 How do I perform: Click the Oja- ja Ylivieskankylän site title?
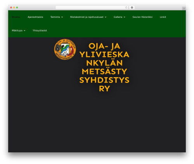pyautogui.click(x=104, y=67)
